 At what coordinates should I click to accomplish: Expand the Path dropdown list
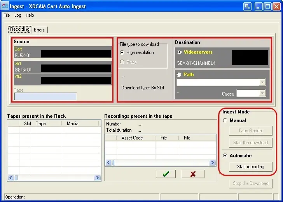(x=262, y=82)
